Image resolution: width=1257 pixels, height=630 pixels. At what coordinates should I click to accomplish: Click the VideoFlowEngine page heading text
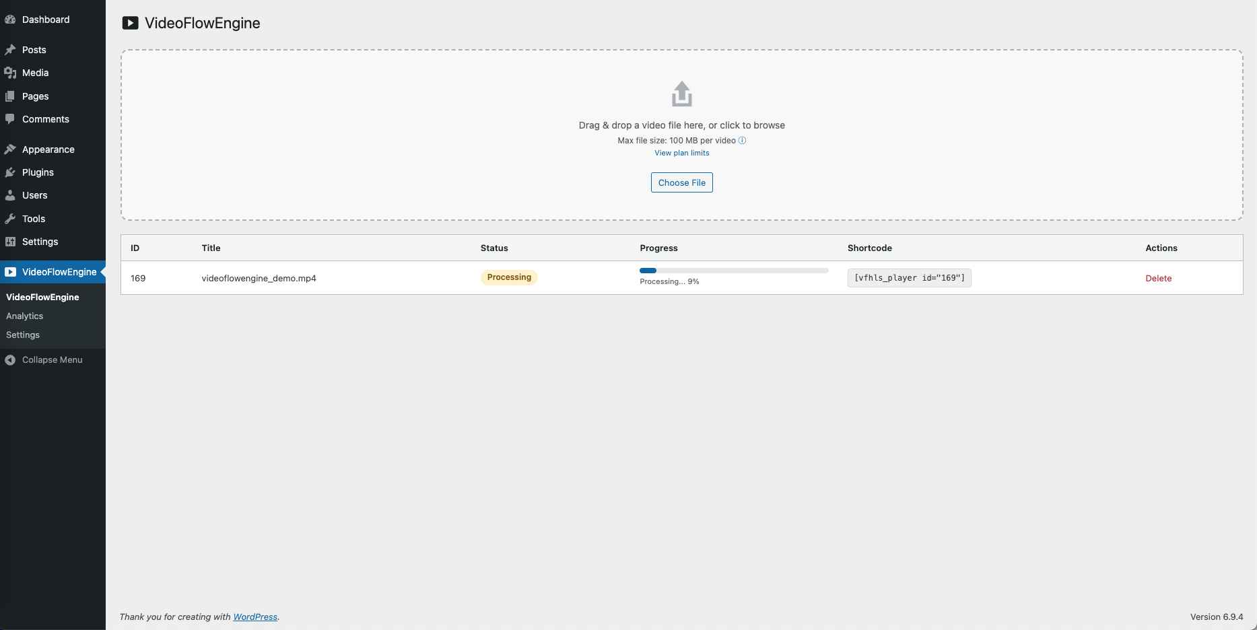tap(203, 23)
